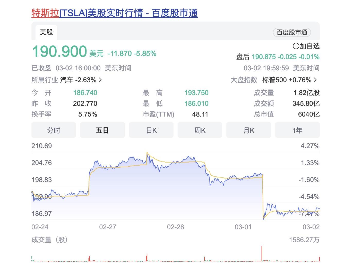Switch chart to 1年 view
The width and height of the screenshot is (345, 266).
(x=297, y=130)
